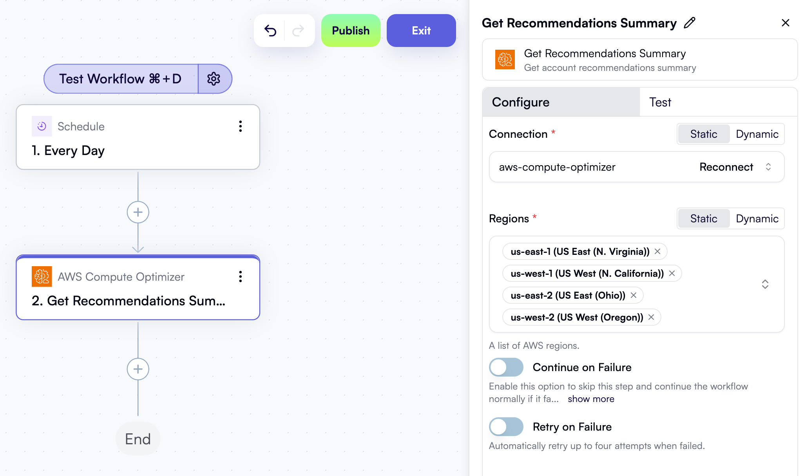
Task: Open AWS Compute Optimizer step options menu
Action: (240, 277)
